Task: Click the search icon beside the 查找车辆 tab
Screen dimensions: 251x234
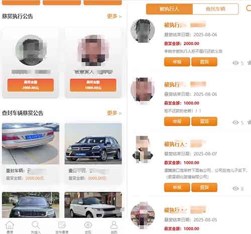Action: pos(248,9)
